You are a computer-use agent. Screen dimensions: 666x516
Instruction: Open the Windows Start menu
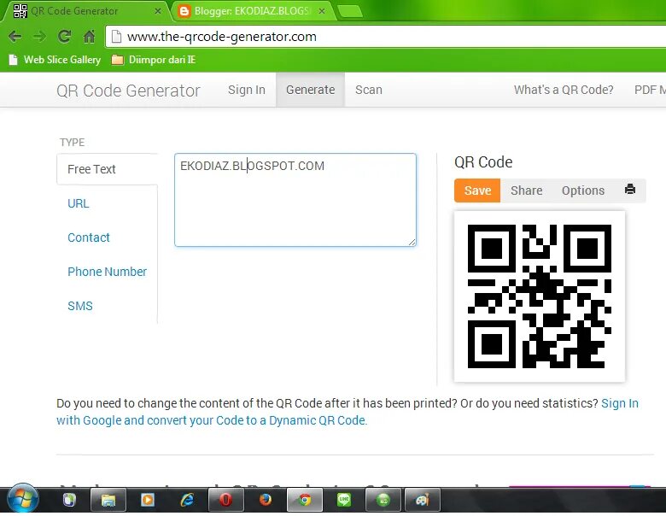pos(23,501)
